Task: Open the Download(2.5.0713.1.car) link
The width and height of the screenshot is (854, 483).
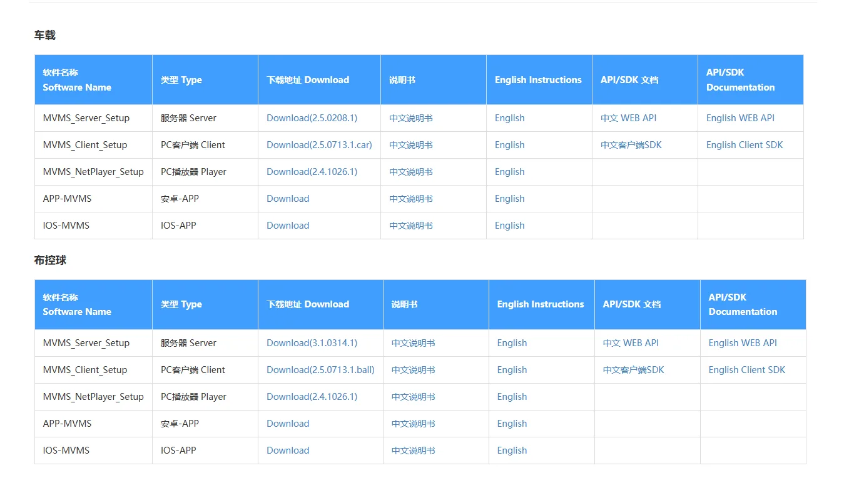Action: pos(319,145)
